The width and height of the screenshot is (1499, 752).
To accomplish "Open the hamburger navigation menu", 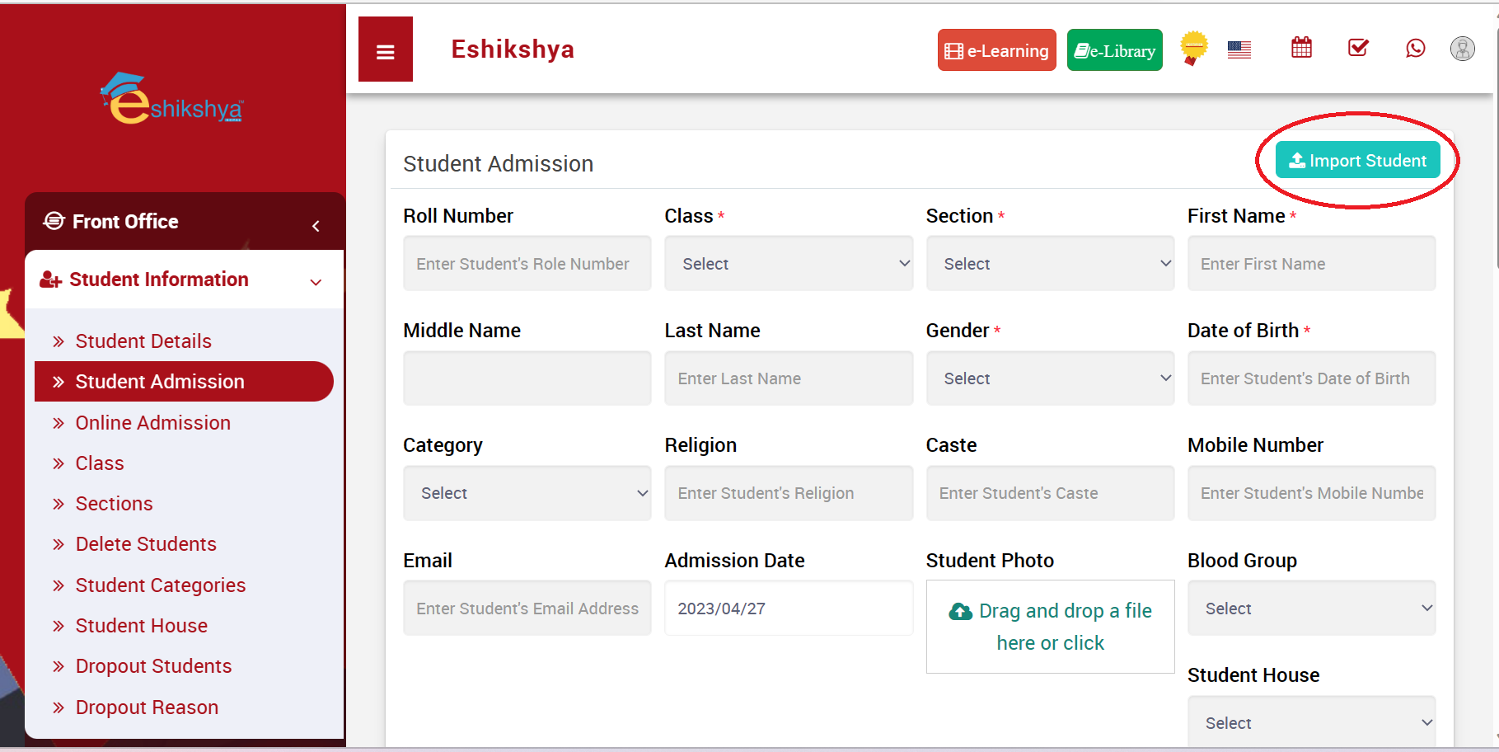I will pyautogui.click(x=385, y=49).
